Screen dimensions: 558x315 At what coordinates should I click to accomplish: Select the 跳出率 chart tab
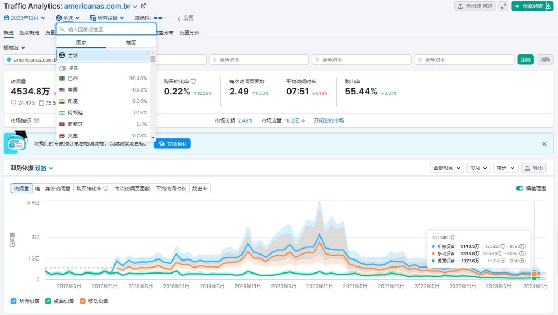click(199, 189)
